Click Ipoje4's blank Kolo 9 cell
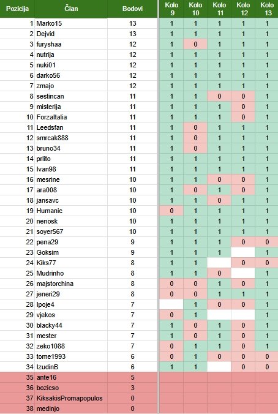This screenshot has width=278, height=414. pos(171,304)
